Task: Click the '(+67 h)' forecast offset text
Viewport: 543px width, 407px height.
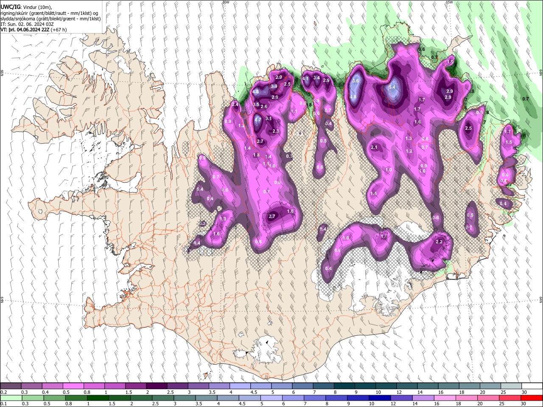Action: (x=59, y=30)
